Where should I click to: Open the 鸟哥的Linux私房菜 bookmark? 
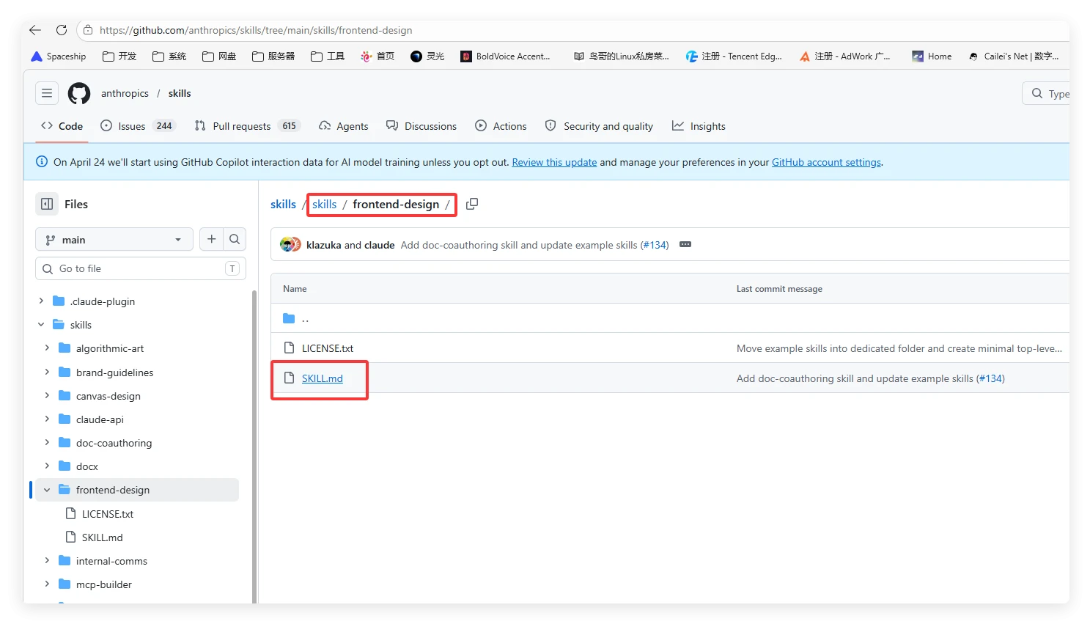point(622,56)
